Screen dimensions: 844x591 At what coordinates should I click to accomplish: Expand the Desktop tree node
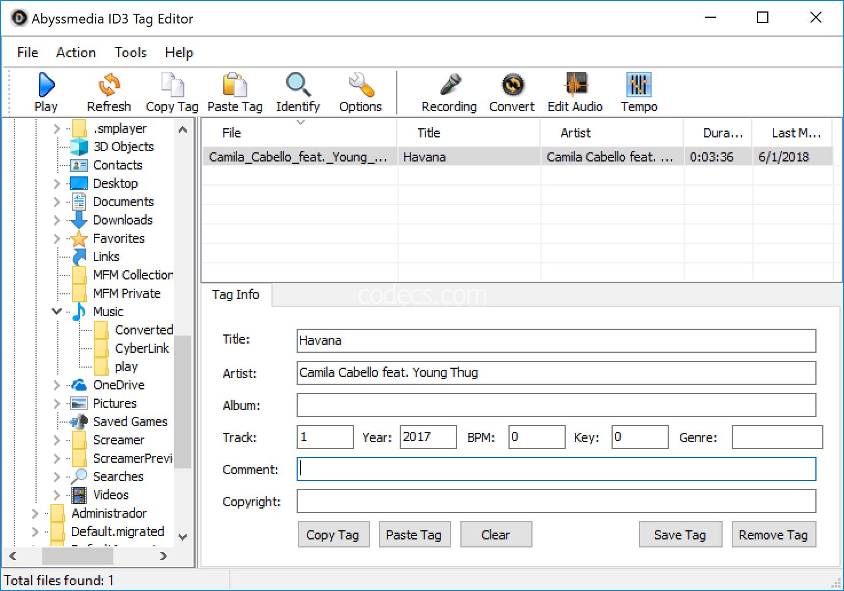coord(57,183)
